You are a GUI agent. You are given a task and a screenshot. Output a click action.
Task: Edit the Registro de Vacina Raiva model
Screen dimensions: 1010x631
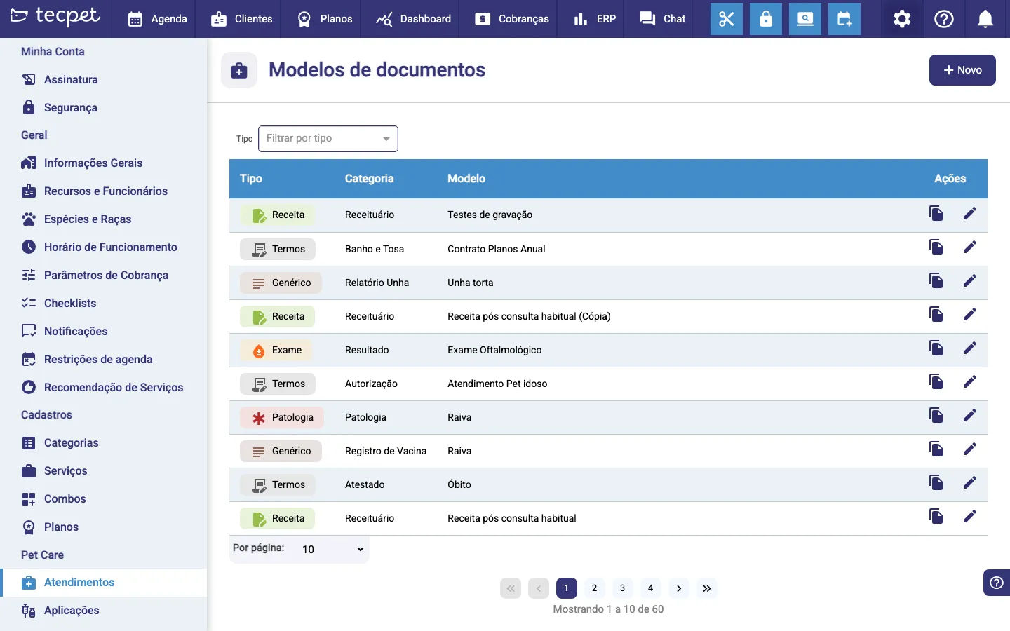970,449
